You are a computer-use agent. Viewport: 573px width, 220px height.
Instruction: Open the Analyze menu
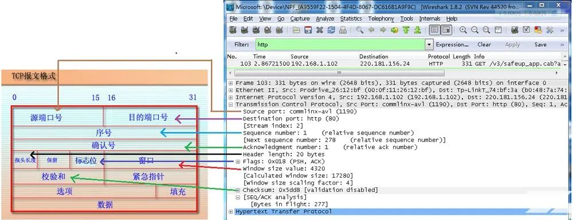[x=325, y=19]
